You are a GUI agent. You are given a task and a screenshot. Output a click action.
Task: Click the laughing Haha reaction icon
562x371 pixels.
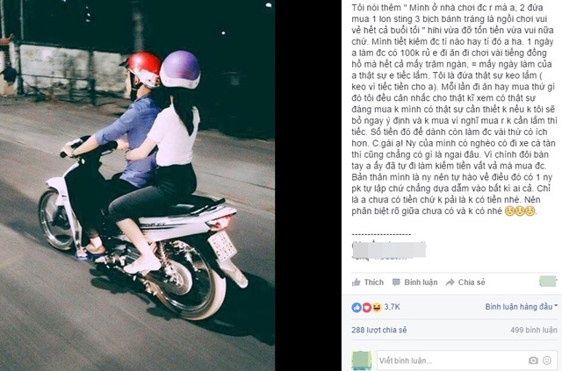tap(377, 307)
